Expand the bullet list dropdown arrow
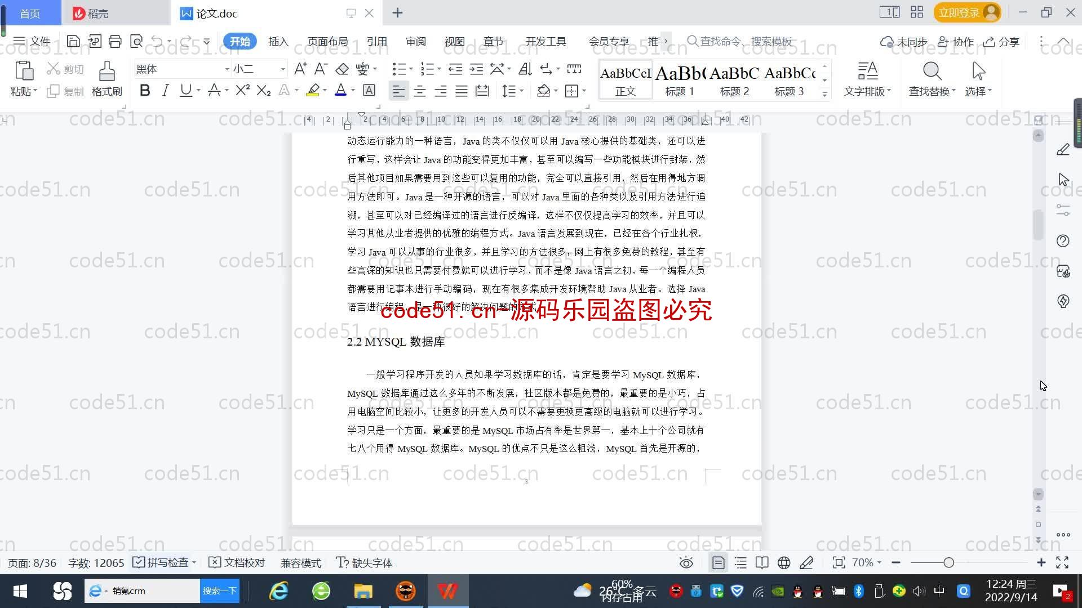Screen dimensions: 1082x608 pyautogui.click(x=411, y=69)
